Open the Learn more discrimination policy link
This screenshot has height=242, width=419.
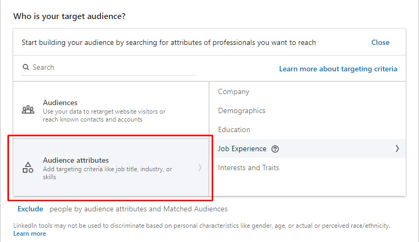click(30, 234)
